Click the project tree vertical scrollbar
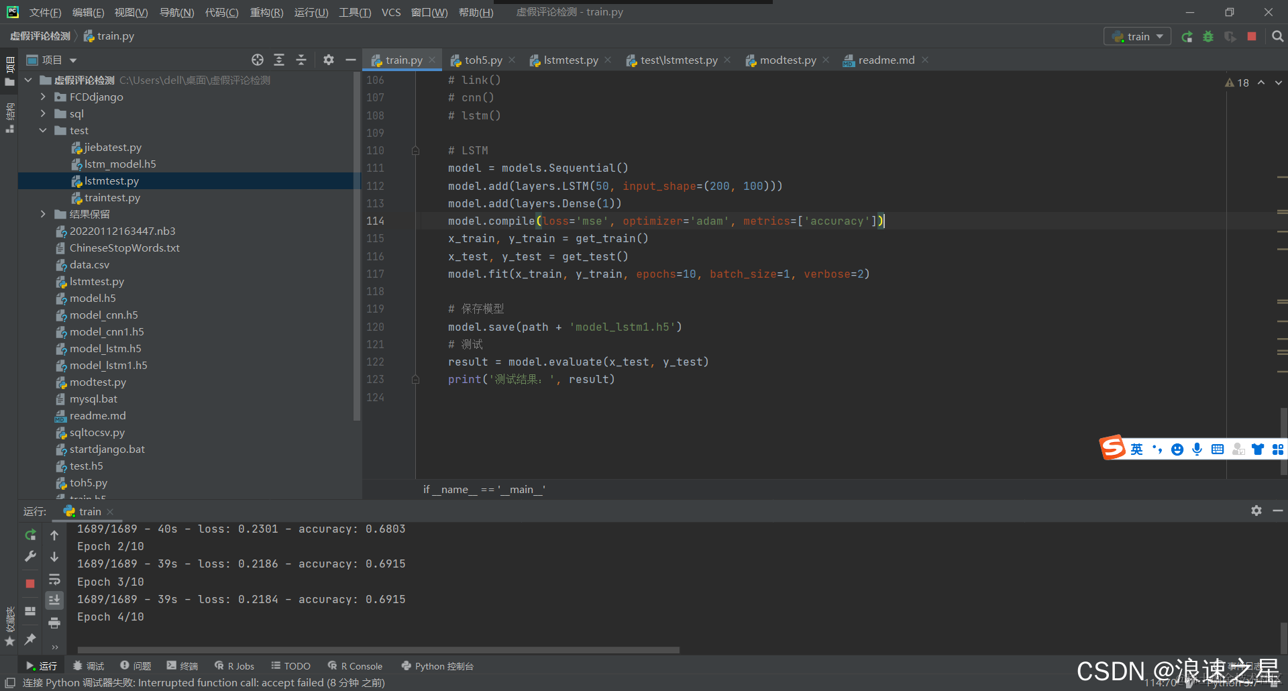 point(356,246)
